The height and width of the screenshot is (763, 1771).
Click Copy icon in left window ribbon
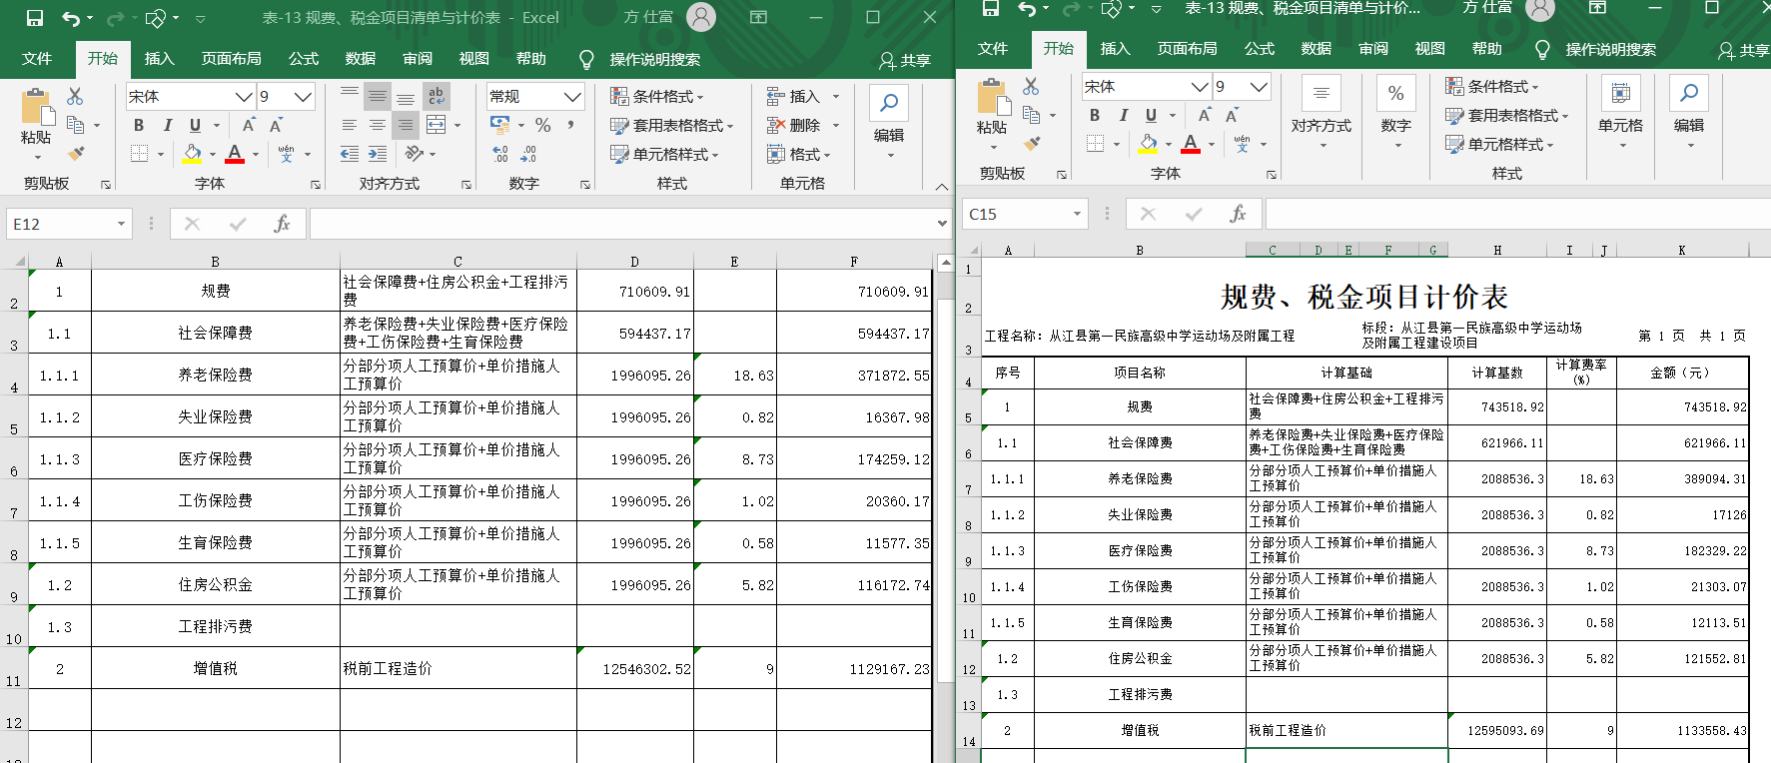pyautogui.click(x=75, y=125)
